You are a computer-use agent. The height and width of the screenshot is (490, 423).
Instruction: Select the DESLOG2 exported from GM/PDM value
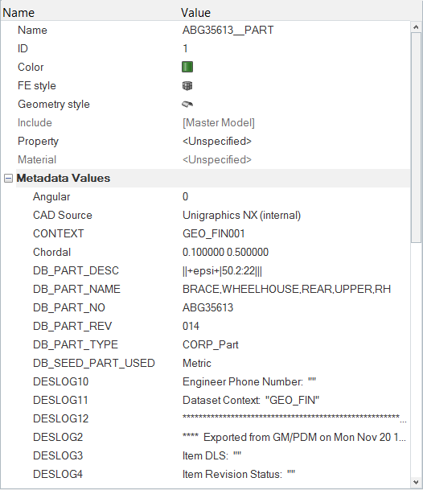pyautogui.click(x=294, y=437)
